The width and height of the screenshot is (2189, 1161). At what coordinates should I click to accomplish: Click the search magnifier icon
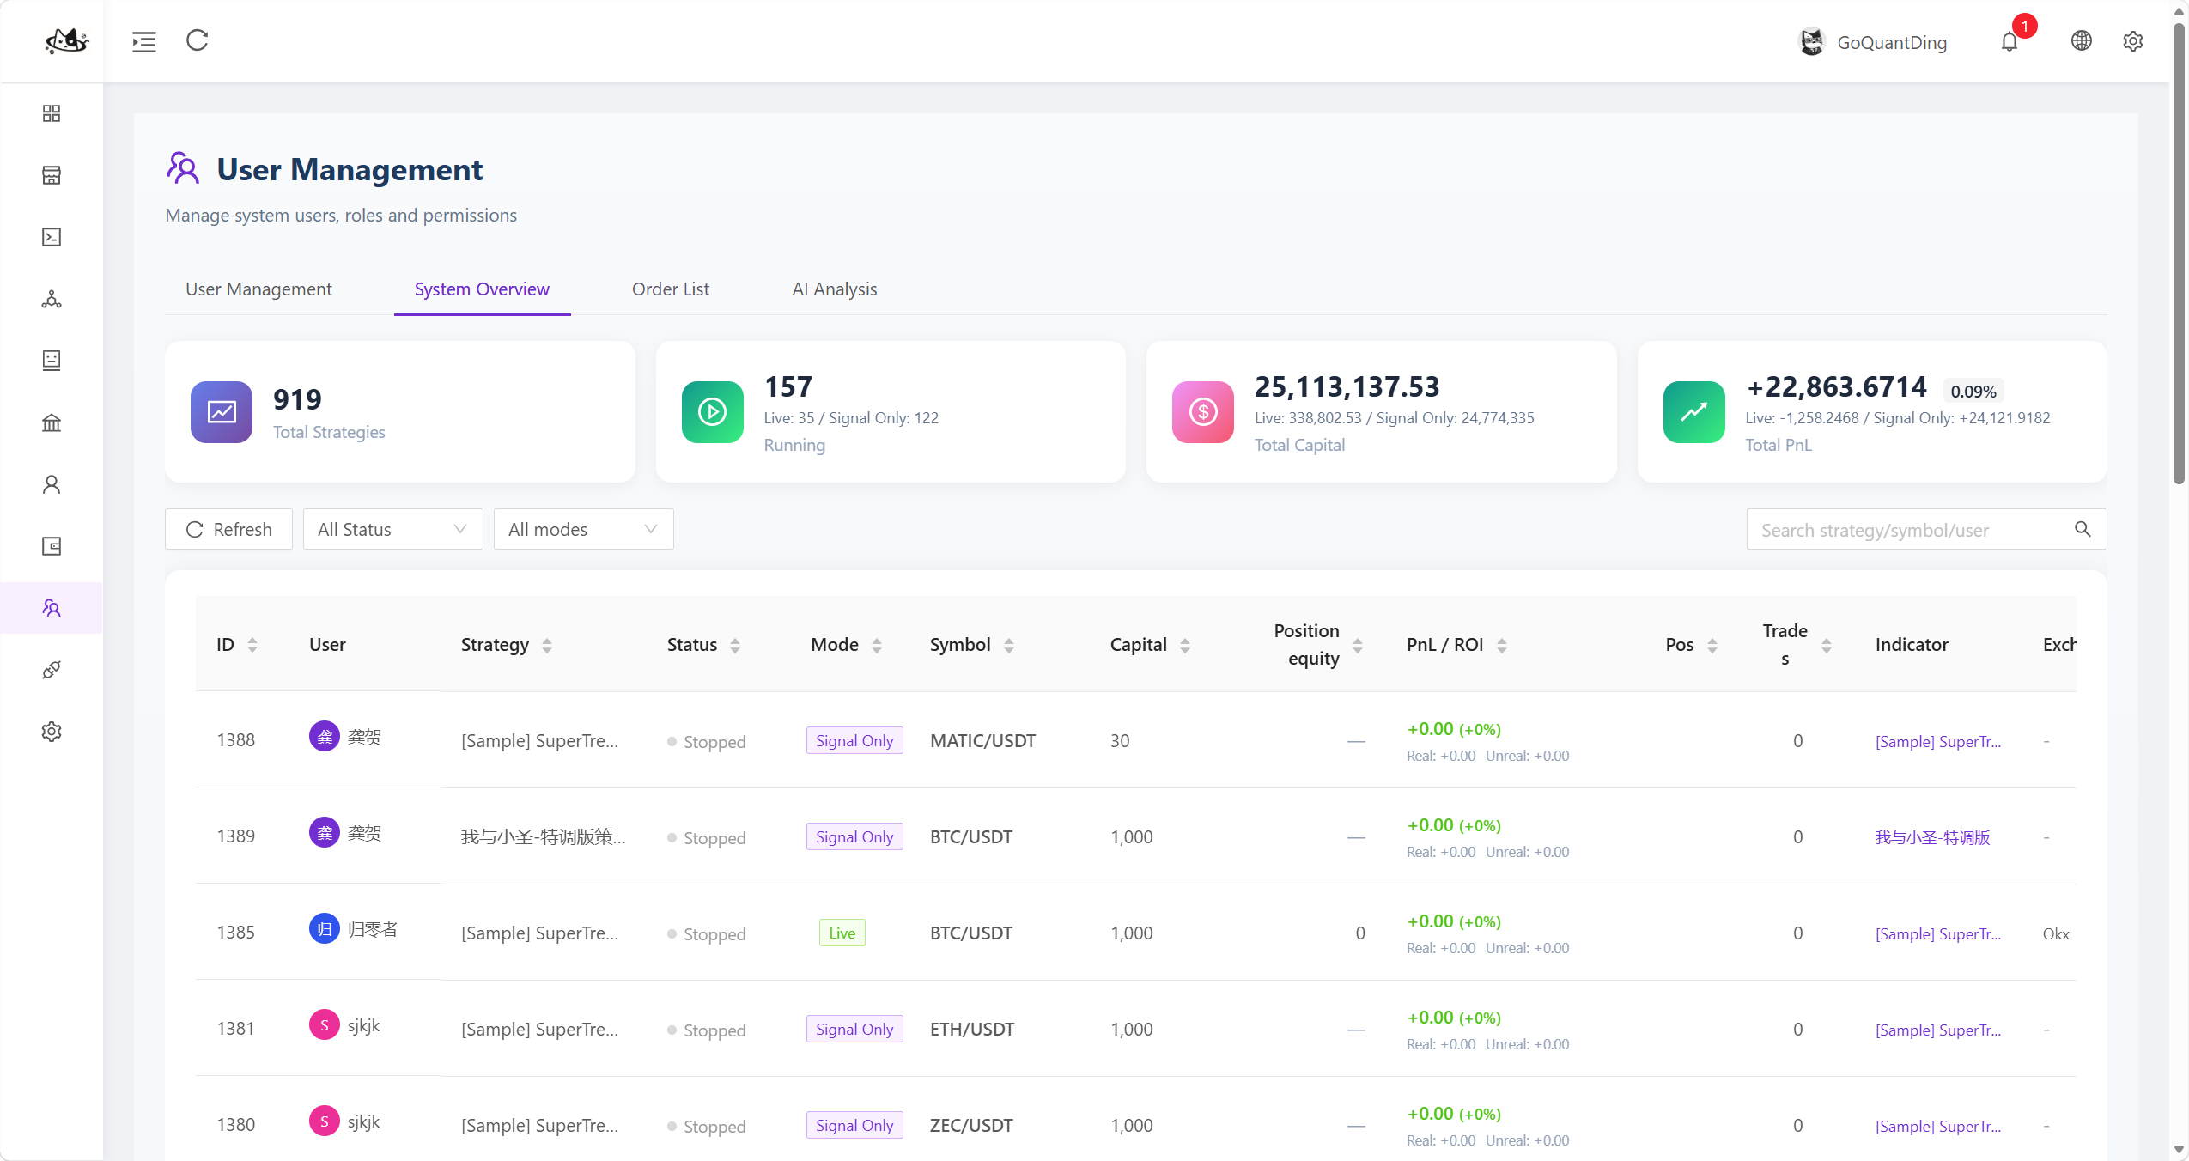pyautogui.click(x=2083, y=529)
